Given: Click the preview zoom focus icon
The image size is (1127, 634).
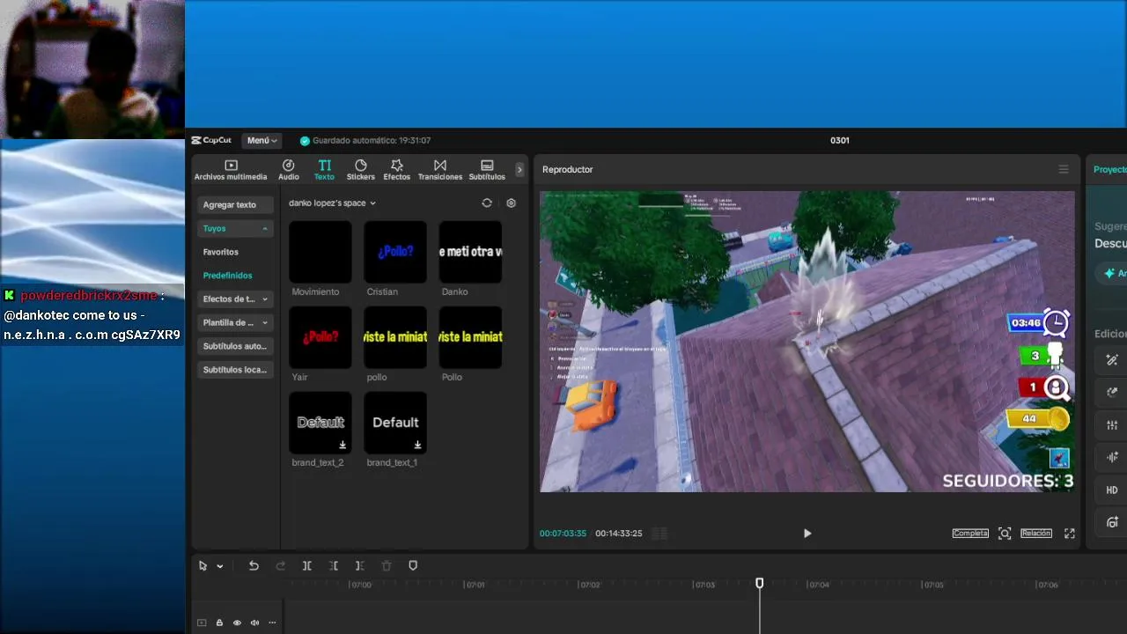Looking at the screenshot, I should coord(1005,533).
